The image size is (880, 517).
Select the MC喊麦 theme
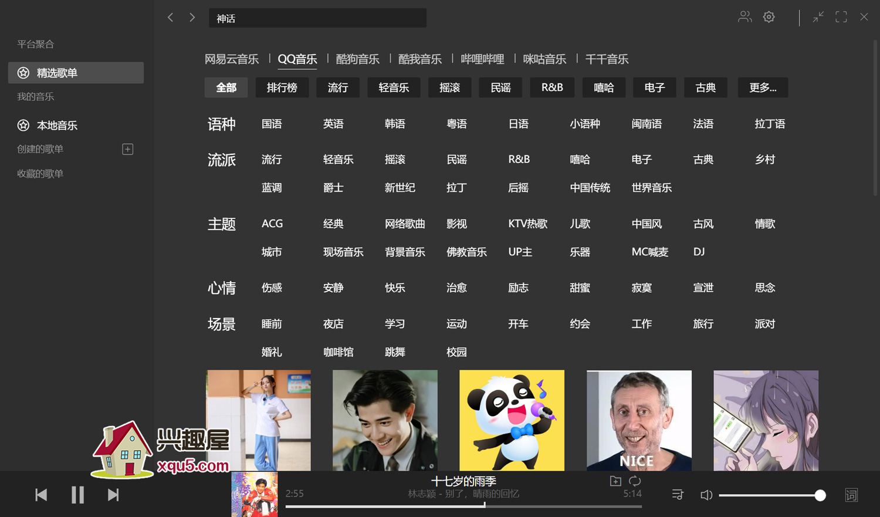[x=649, y=252]
